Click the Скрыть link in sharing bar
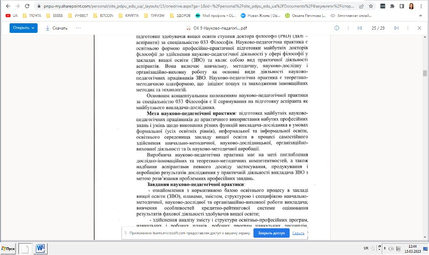This screenshot has width=429, height=255. [x=298, y=233]
